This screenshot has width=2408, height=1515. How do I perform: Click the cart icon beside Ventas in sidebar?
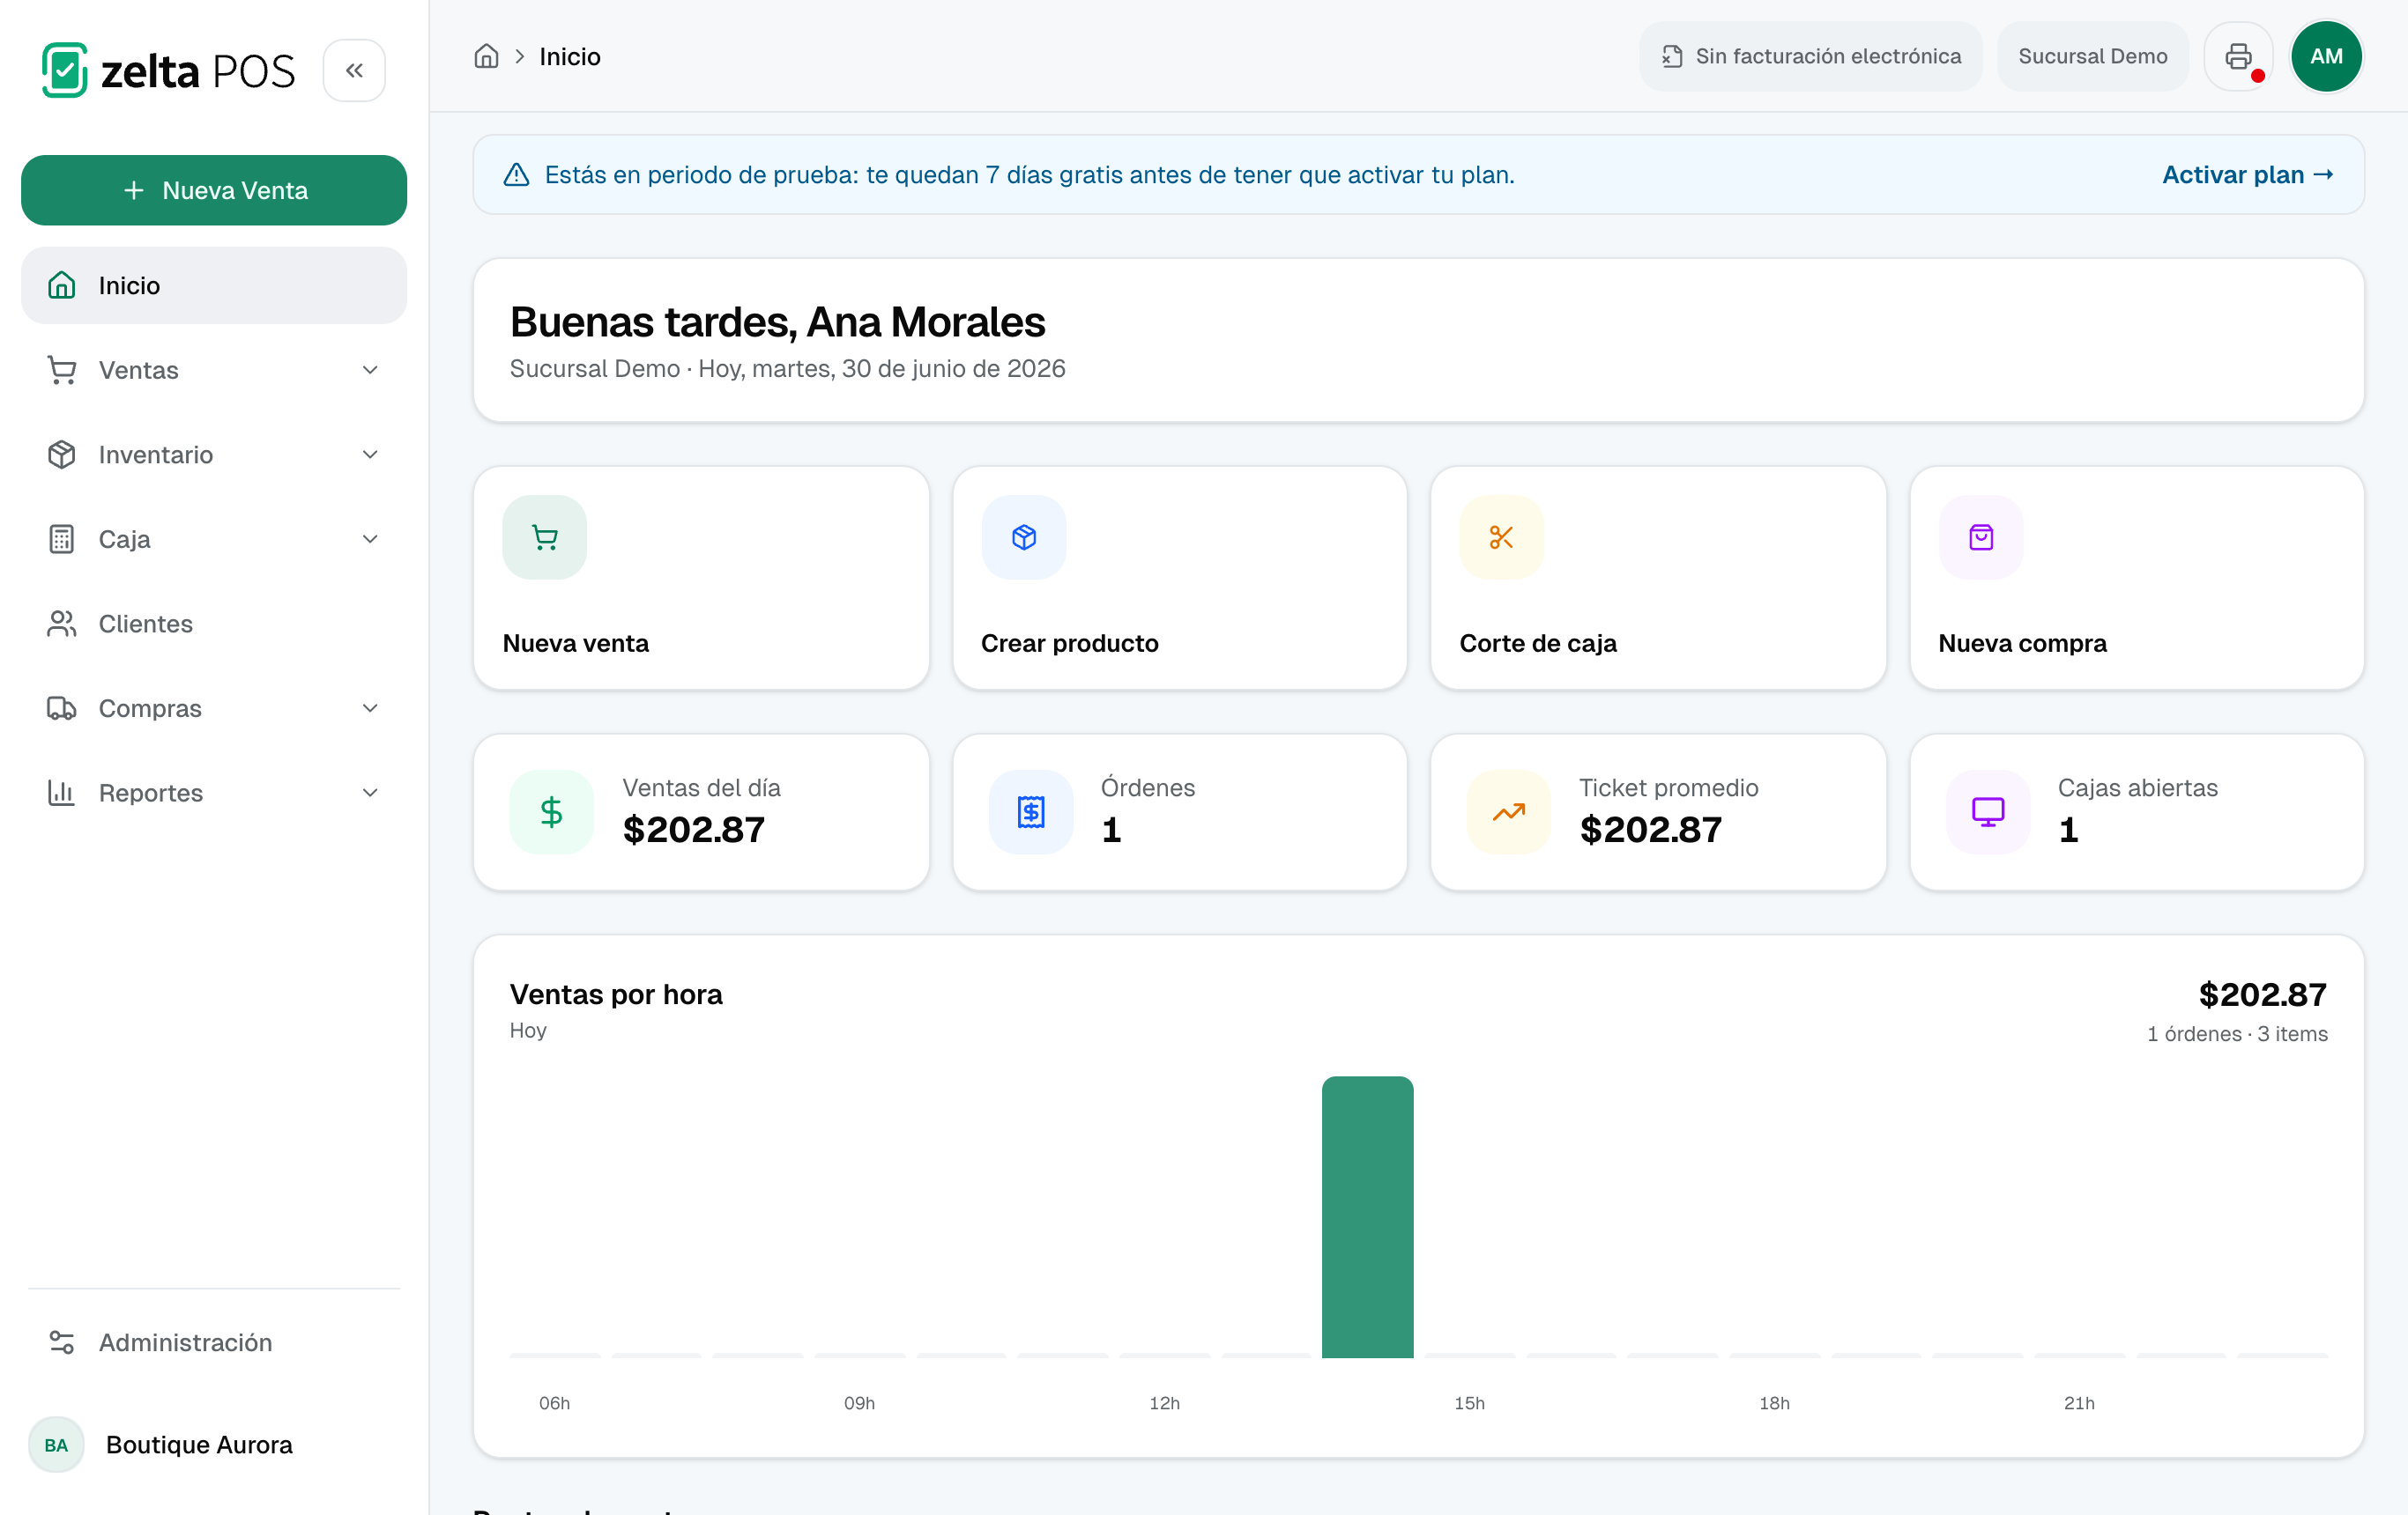[62, 371]
